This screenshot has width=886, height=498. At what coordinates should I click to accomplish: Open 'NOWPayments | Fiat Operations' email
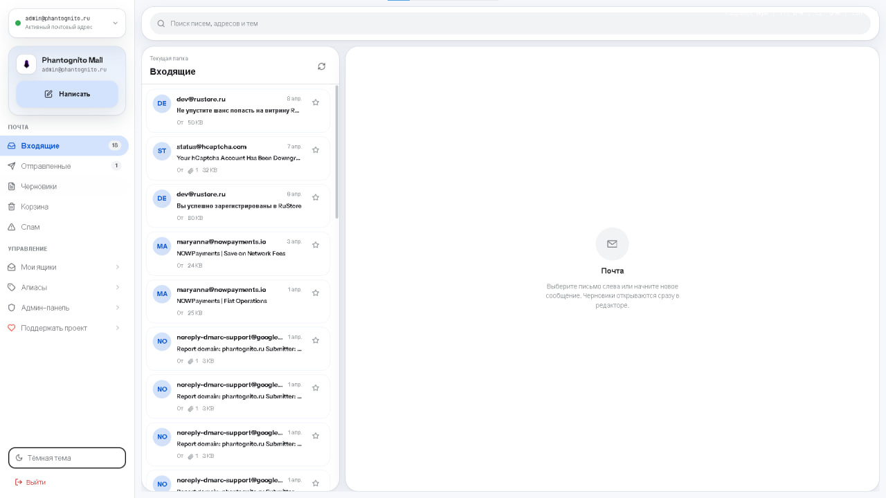click(x=238, y=302)
